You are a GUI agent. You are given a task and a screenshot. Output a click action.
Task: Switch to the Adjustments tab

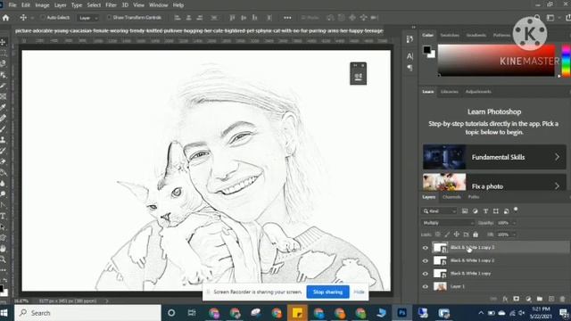pyautogui.click(x=478, y=92)
